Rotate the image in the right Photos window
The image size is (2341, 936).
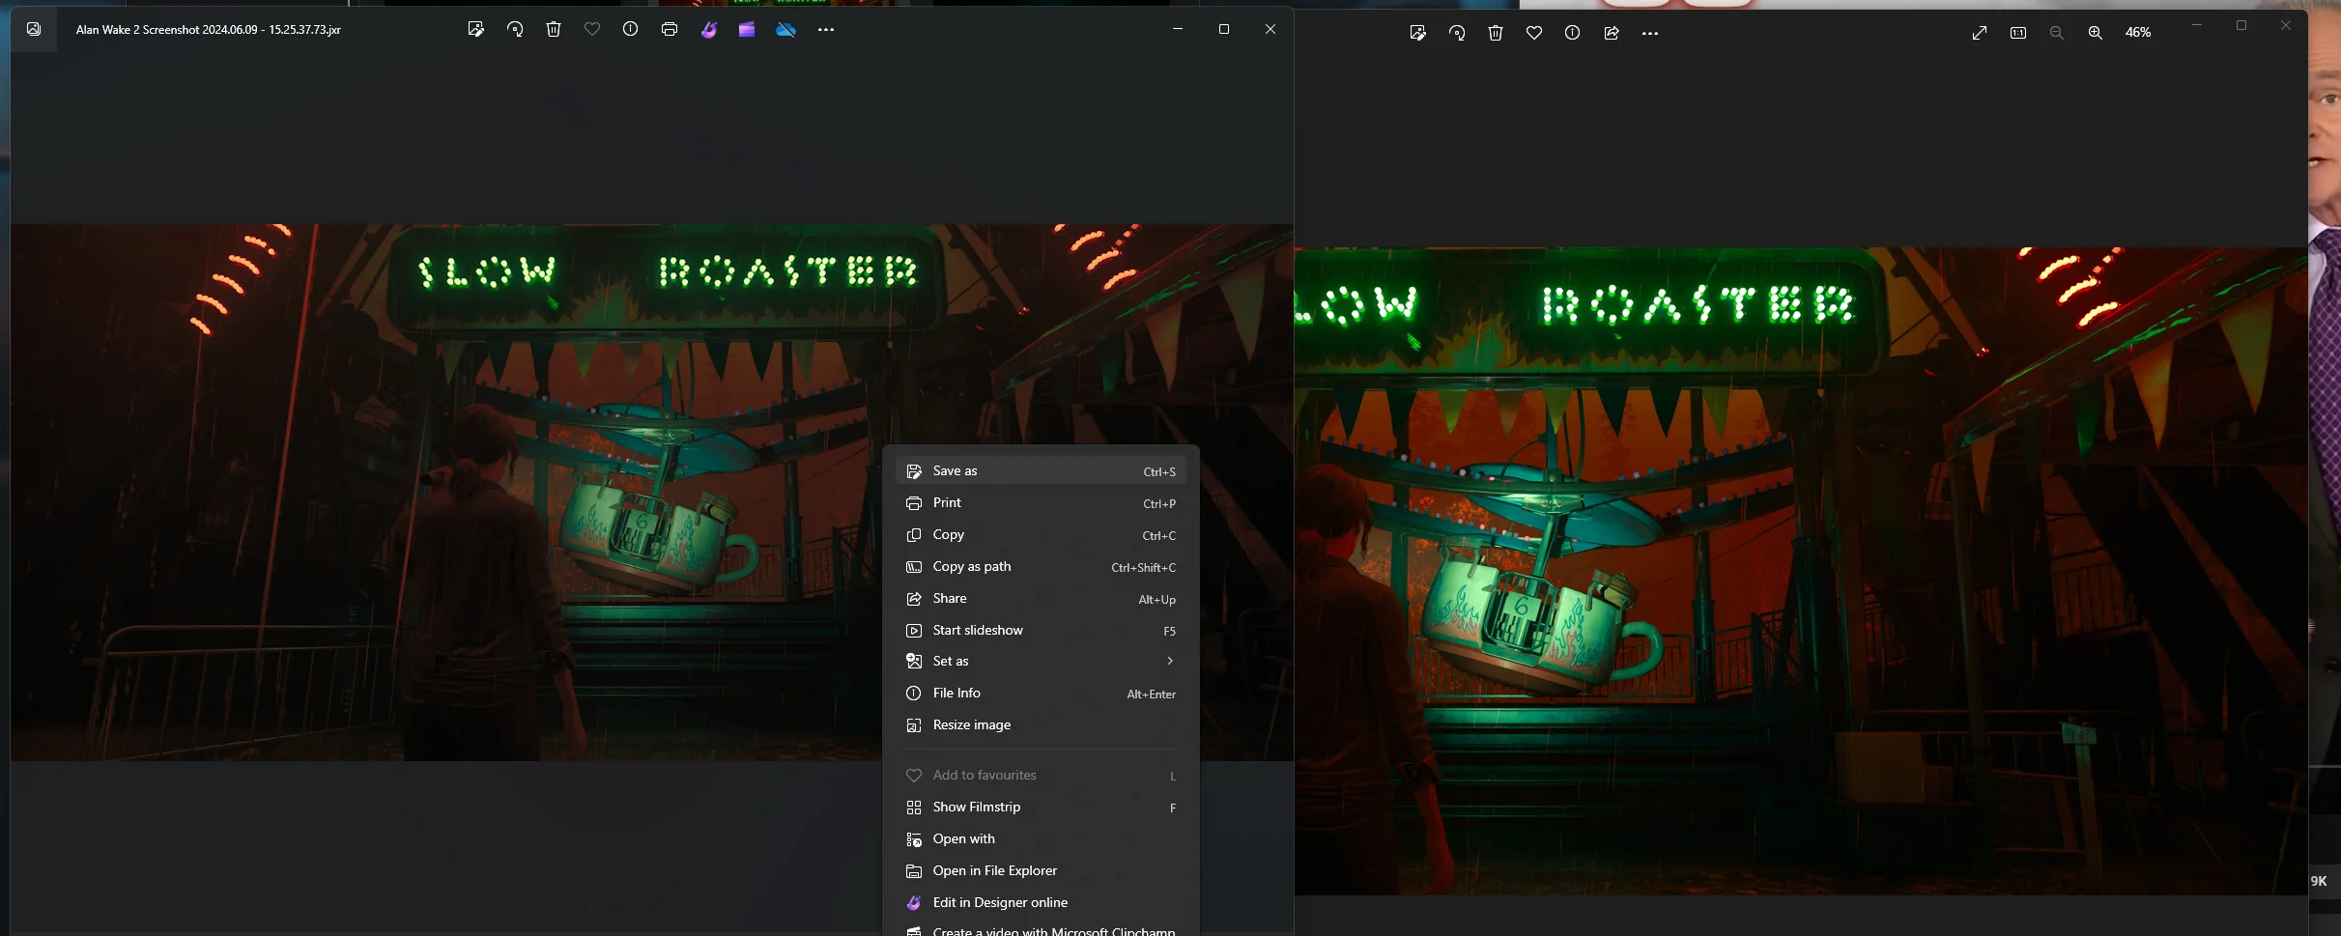pos(1457,33)
